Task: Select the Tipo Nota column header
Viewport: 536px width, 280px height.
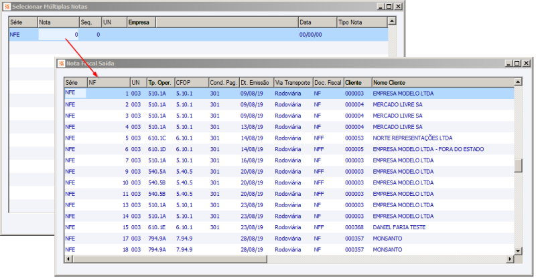Action: point(360,22)
